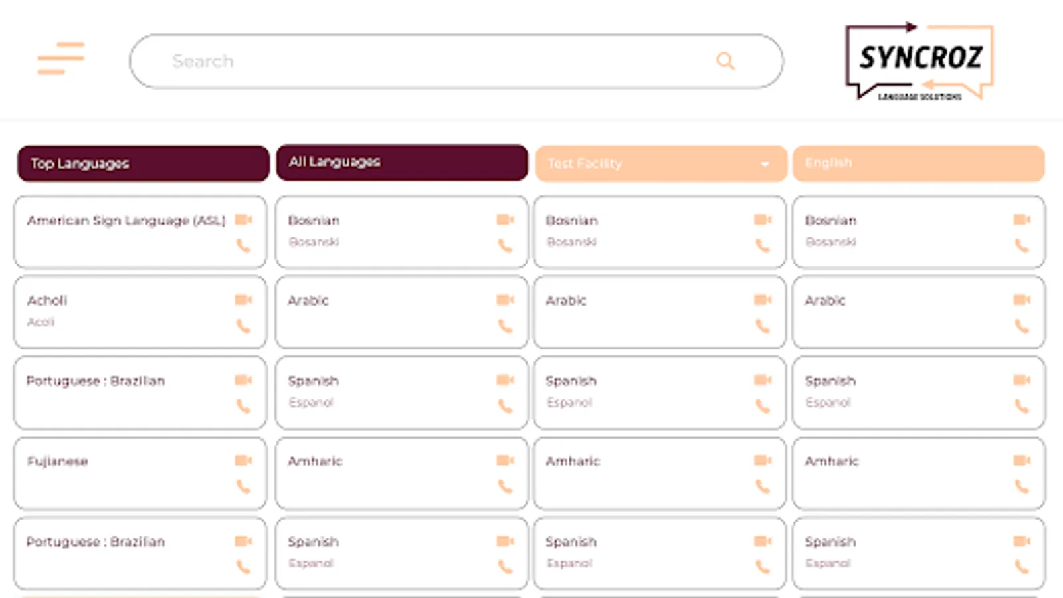Click the phone icon on Acholi card
Screen dimensions: 1063x598
[x=243, y=326]
